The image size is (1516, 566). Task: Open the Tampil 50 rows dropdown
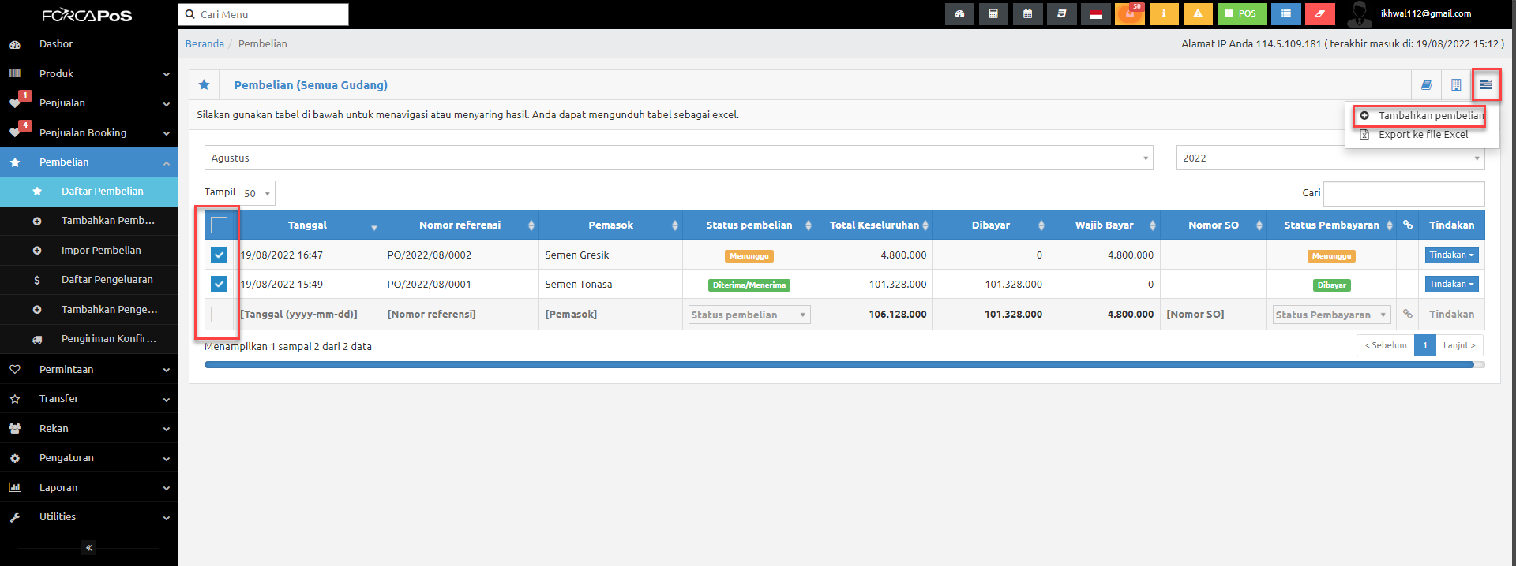(257, 193)
